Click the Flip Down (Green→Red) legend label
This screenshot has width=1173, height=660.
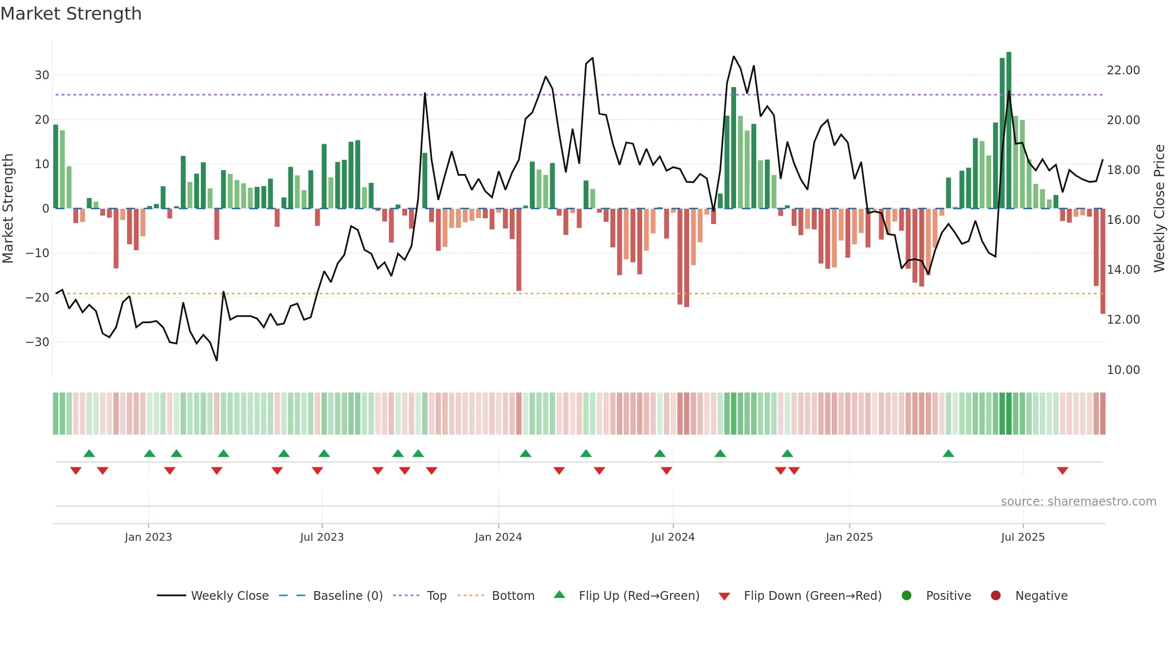point(813,595)
